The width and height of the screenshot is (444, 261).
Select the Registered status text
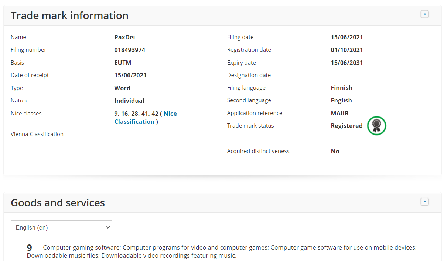tap(347, 126)
